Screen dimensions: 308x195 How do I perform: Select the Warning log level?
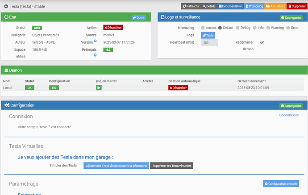268,28
